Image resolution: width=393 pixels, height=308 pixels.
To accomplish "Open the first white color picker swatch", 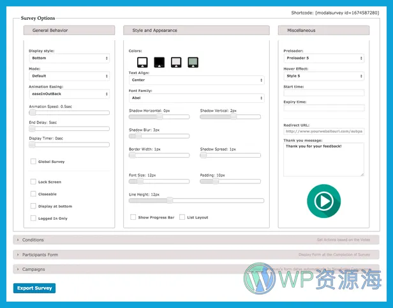I will (142, 62).
